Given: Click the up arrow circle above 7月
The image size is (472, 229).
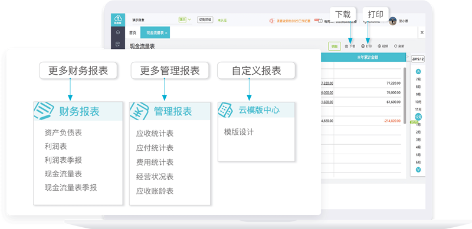Looking at the screenshot, I should point(418,71).
